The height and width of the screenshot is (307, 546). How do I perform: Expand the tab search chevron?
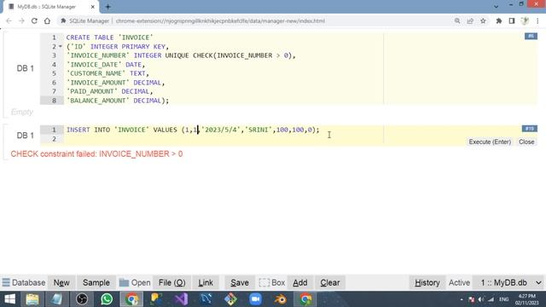pyautogui.click(x=496, y=6)
